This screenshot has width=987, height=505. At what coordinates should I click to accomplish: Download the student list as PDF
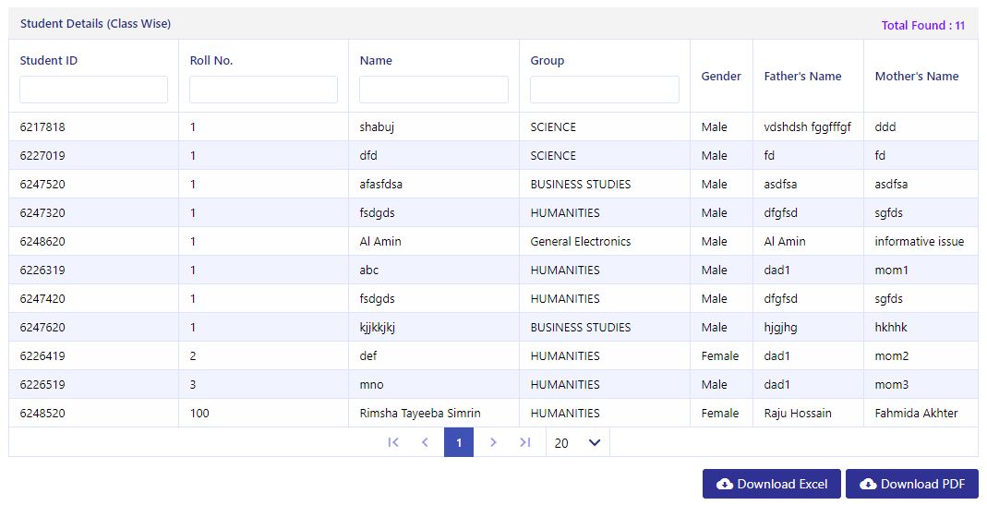point(912,484)
